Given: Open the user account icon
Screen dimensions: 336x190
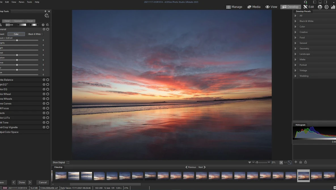Looking at the screenshot, I should tap(306, 2).
